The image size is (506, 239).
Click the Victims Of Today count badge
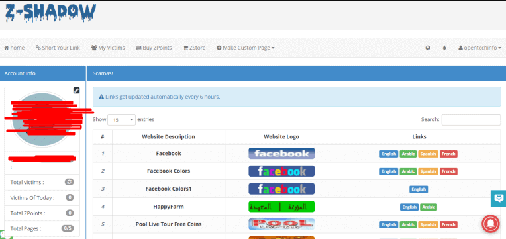coord(70,197)
